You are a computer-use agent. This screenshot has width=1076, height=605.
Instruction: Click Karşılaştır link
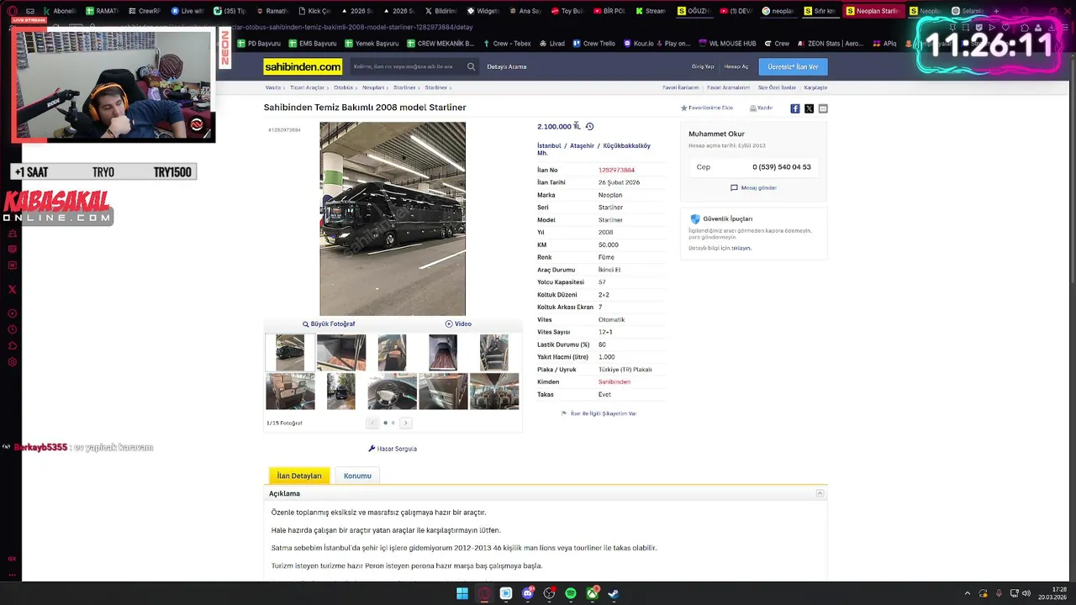[x=815, y=87]
